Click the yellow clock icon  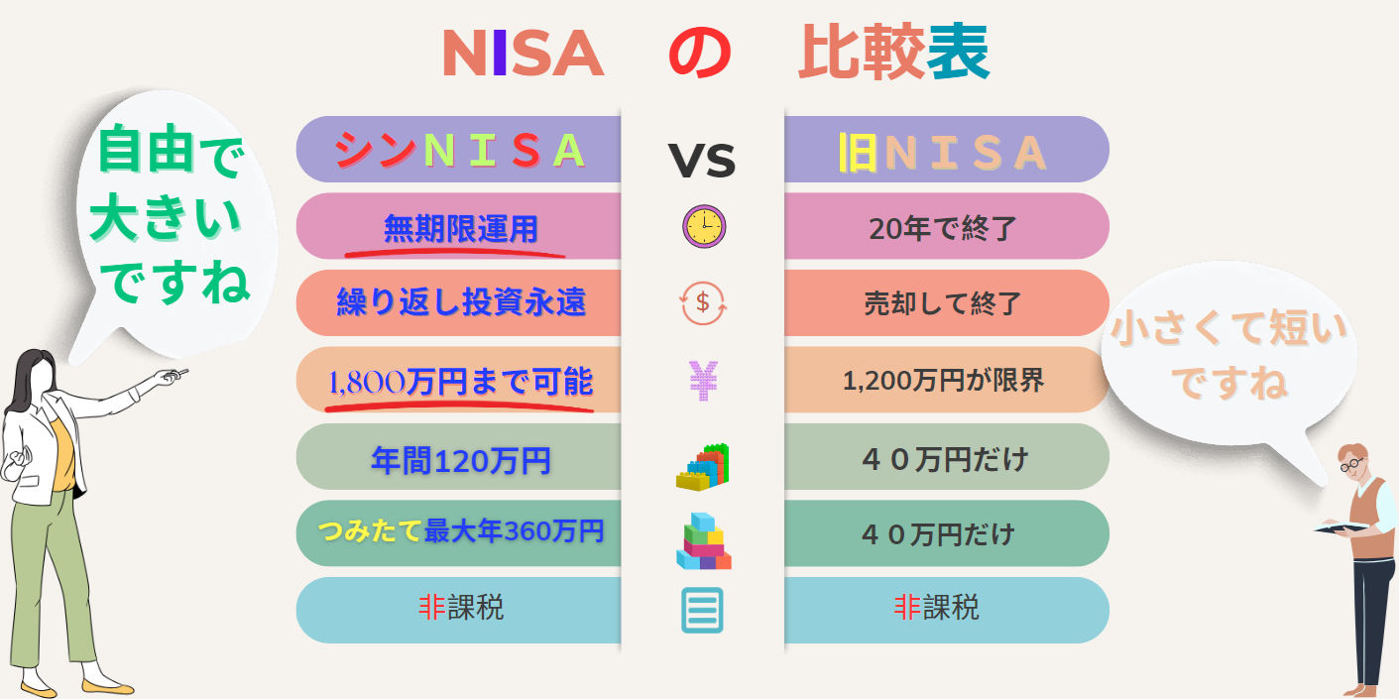point(704,227)
